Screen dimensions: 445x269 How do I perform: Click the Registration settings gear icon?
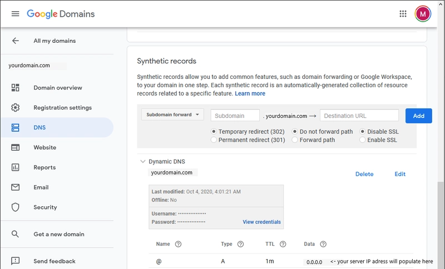coord(16,107)
